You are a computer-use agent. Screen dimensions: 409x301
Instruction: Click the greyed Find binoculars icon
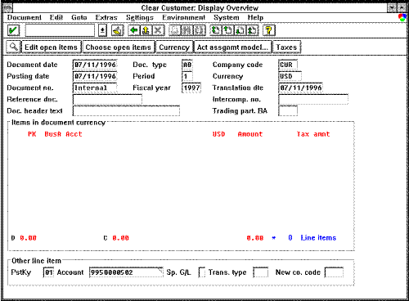pyautogui.click(x=187, y=30)
